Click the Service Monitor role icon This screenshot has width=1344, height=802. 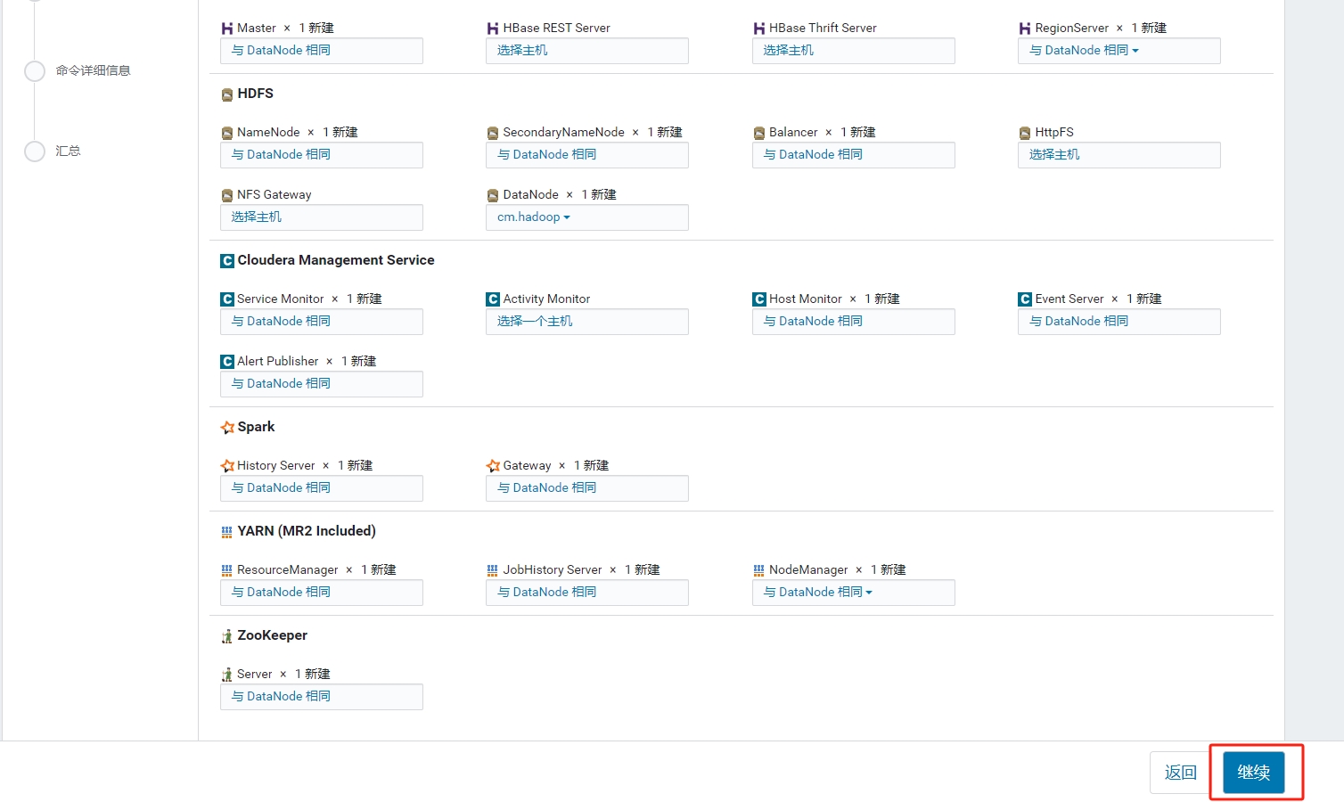(x=227, y=299)
